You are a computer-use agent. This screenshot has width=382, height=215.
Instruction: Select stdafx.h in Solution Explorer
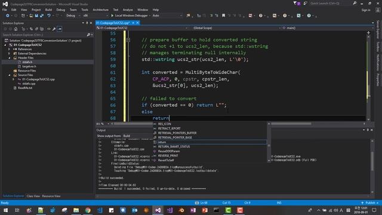27,62
